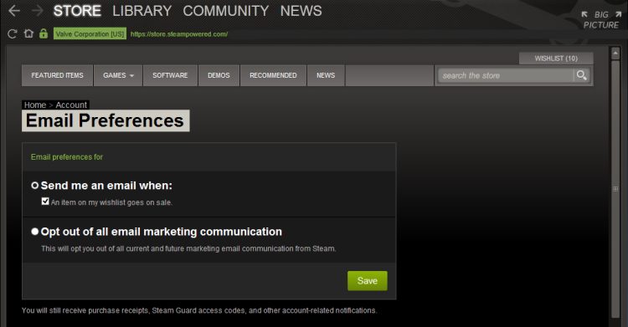
Task: Open the Library section
Action: point(142,11)
